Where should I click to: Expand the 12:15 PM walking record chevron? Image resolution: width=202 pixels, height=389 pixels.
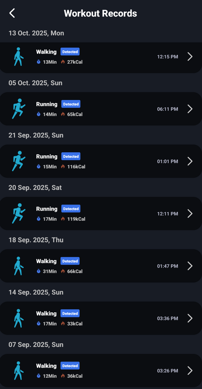(x=190, y=56)
